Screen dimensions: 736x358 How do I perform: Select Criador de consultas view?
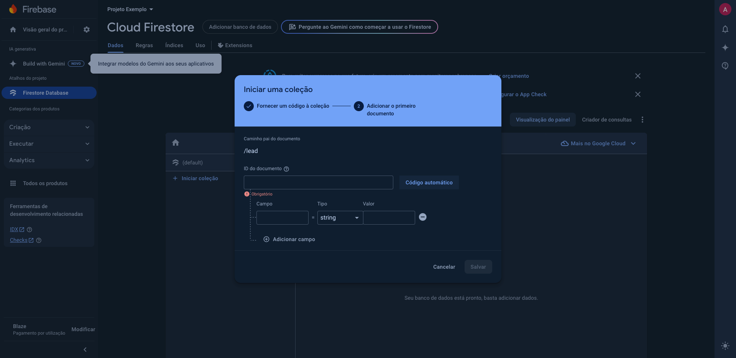tap(607, 120)
